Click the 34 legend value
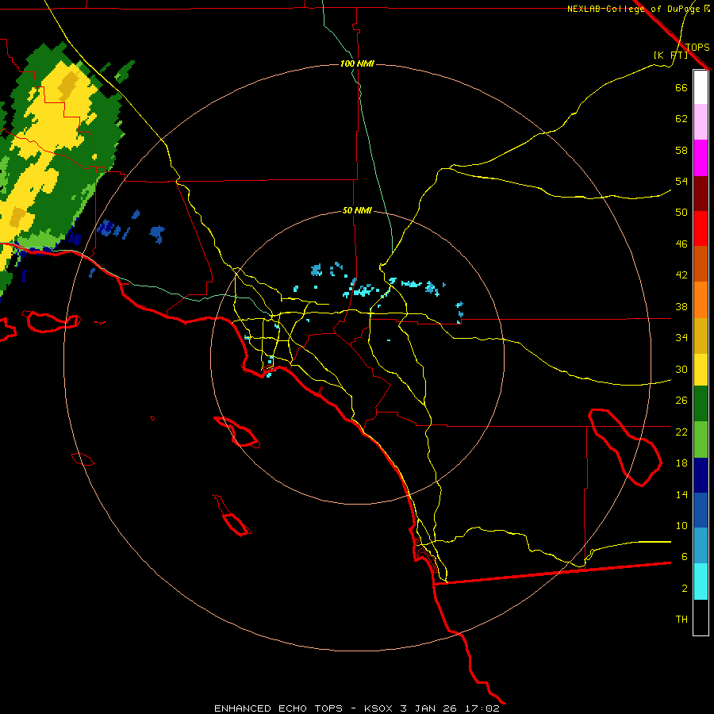This screenshot has height=714, width=714. click(x=681, y=338)
